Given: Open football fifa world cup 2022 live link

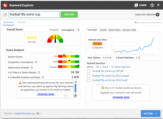Looking at the screenshot, I should coord(108,80).
